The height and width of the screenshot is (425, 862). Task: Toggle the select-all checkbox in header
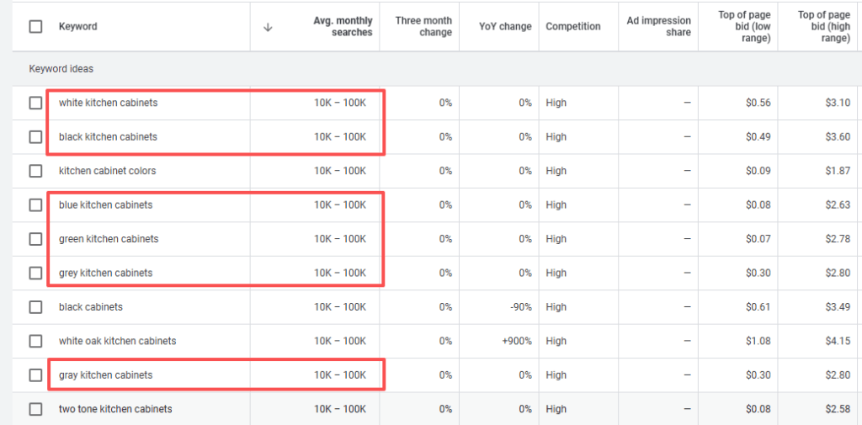pos(35,26)
